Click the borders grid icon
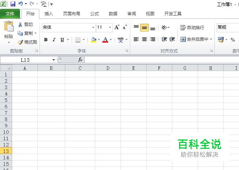This screenshot has width=239, height=170. (78, 40)
